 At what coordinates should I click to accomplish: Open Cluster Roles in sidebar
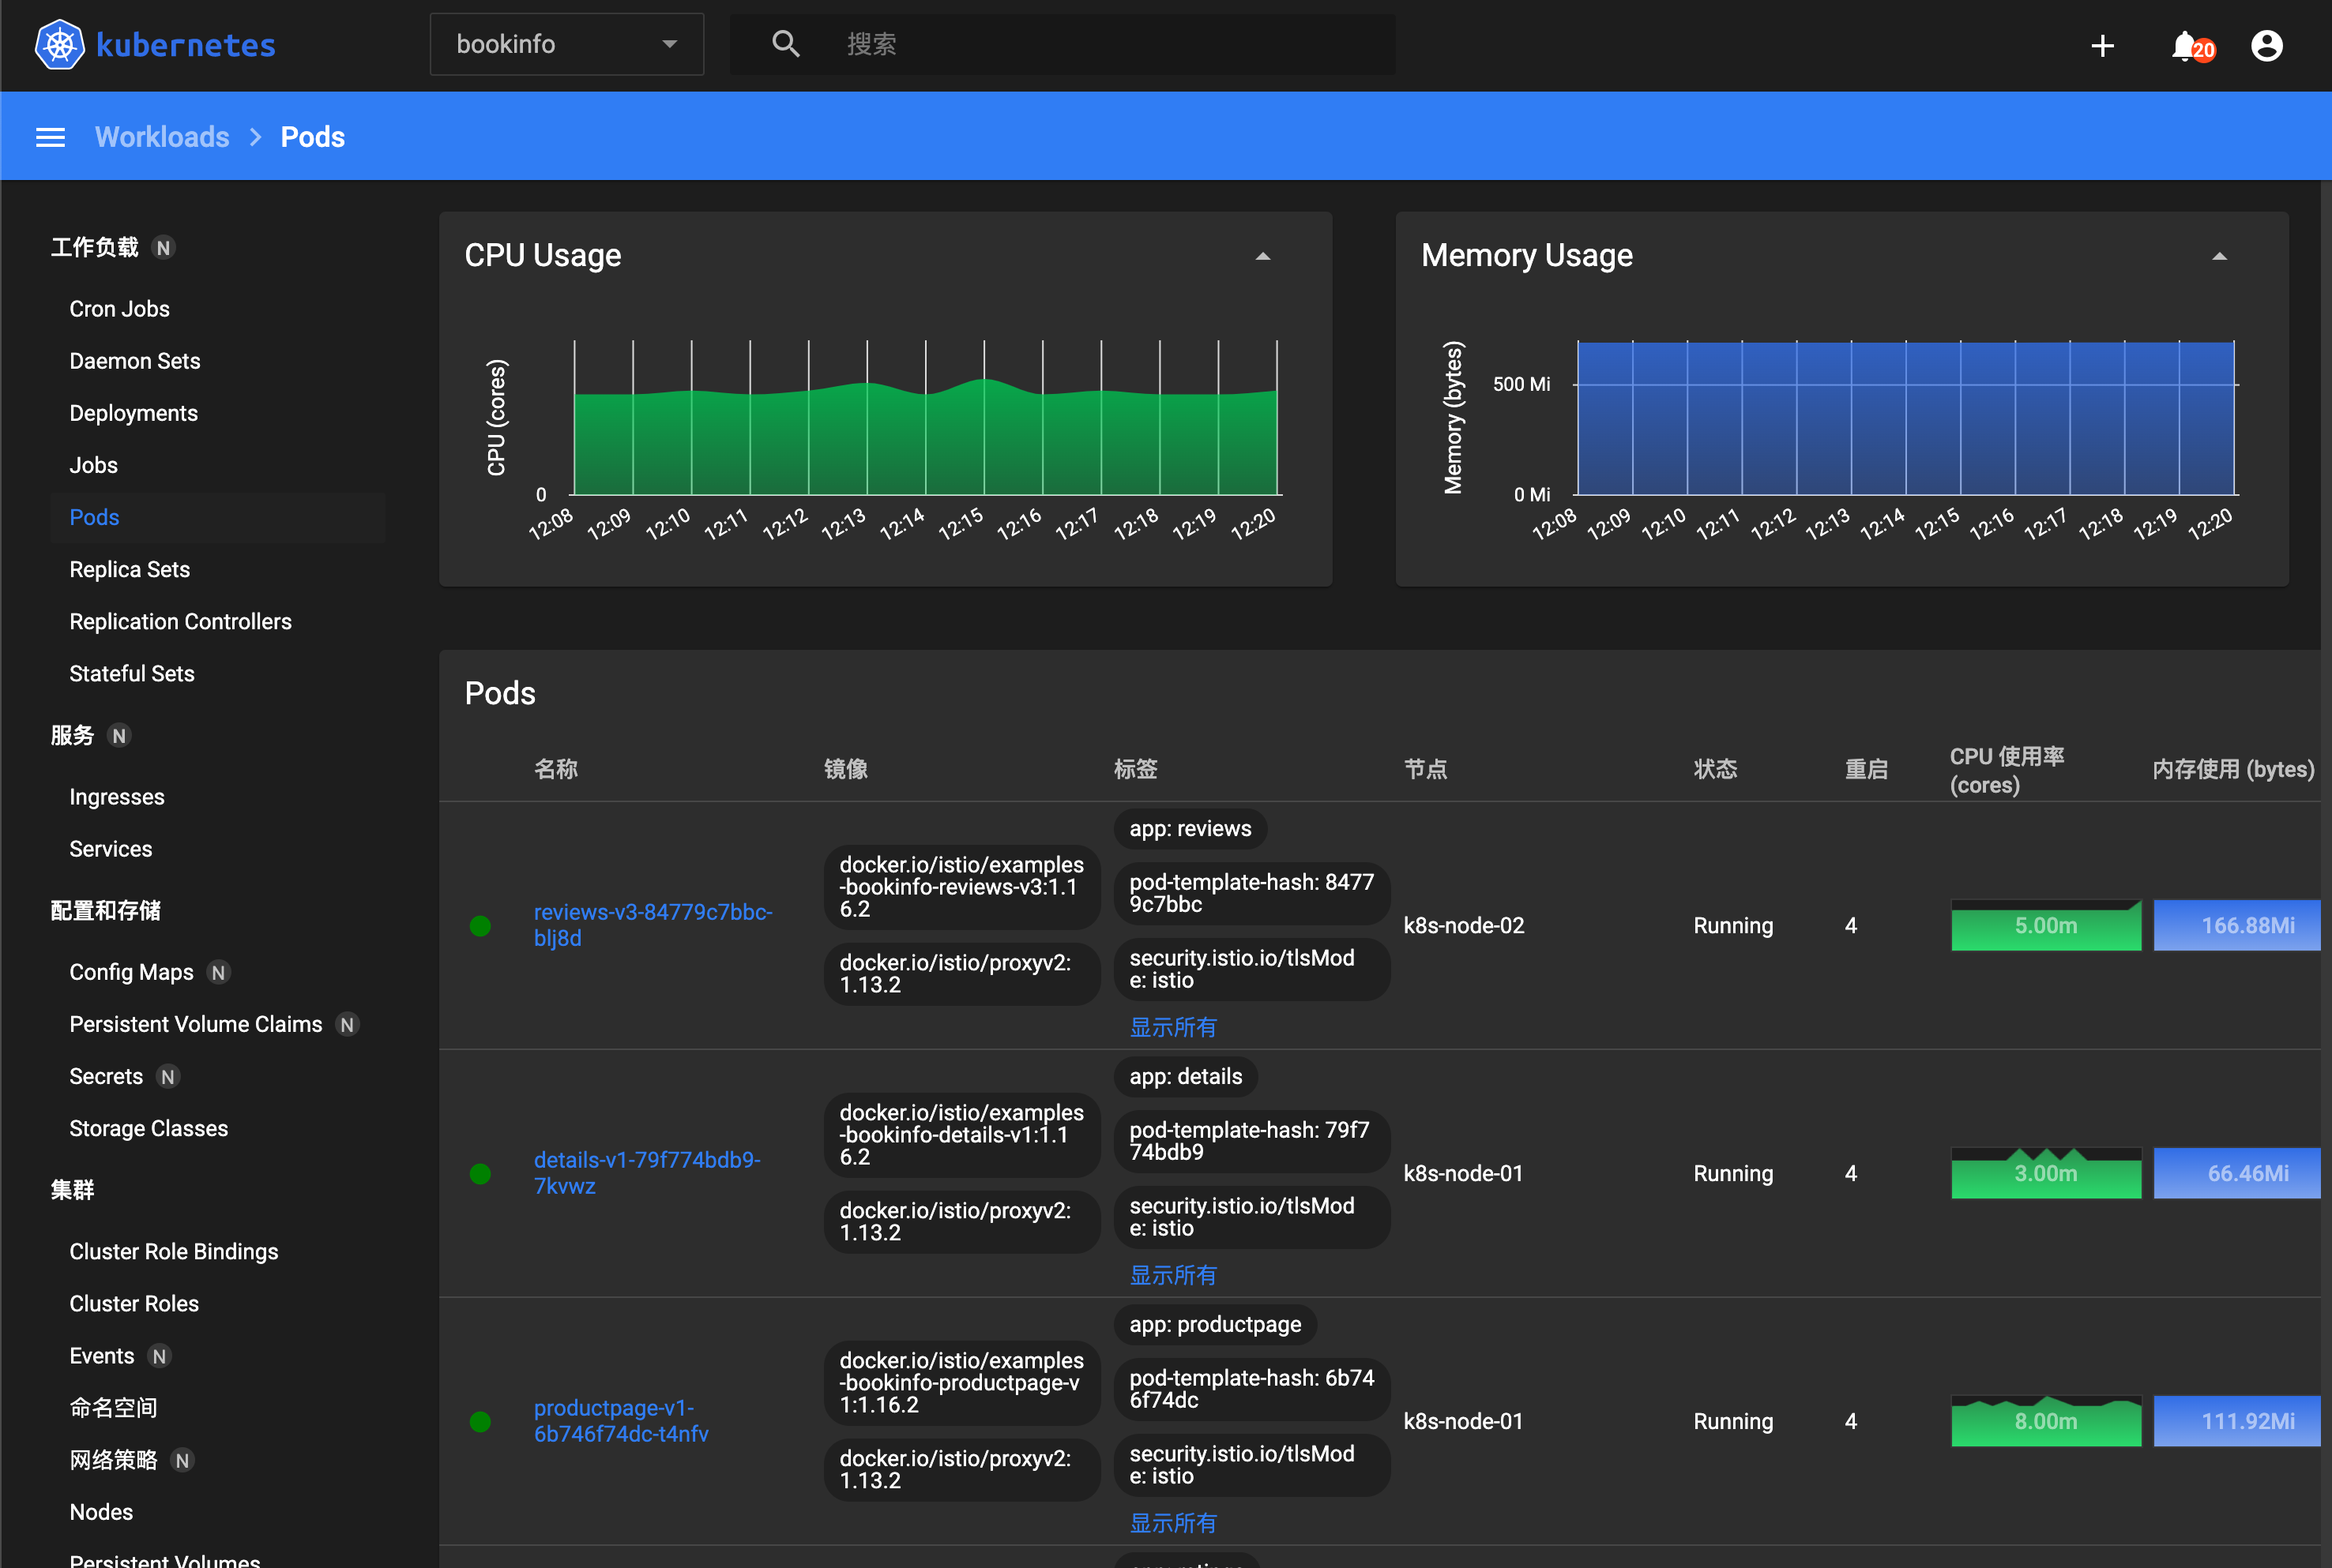point(134,1304)
